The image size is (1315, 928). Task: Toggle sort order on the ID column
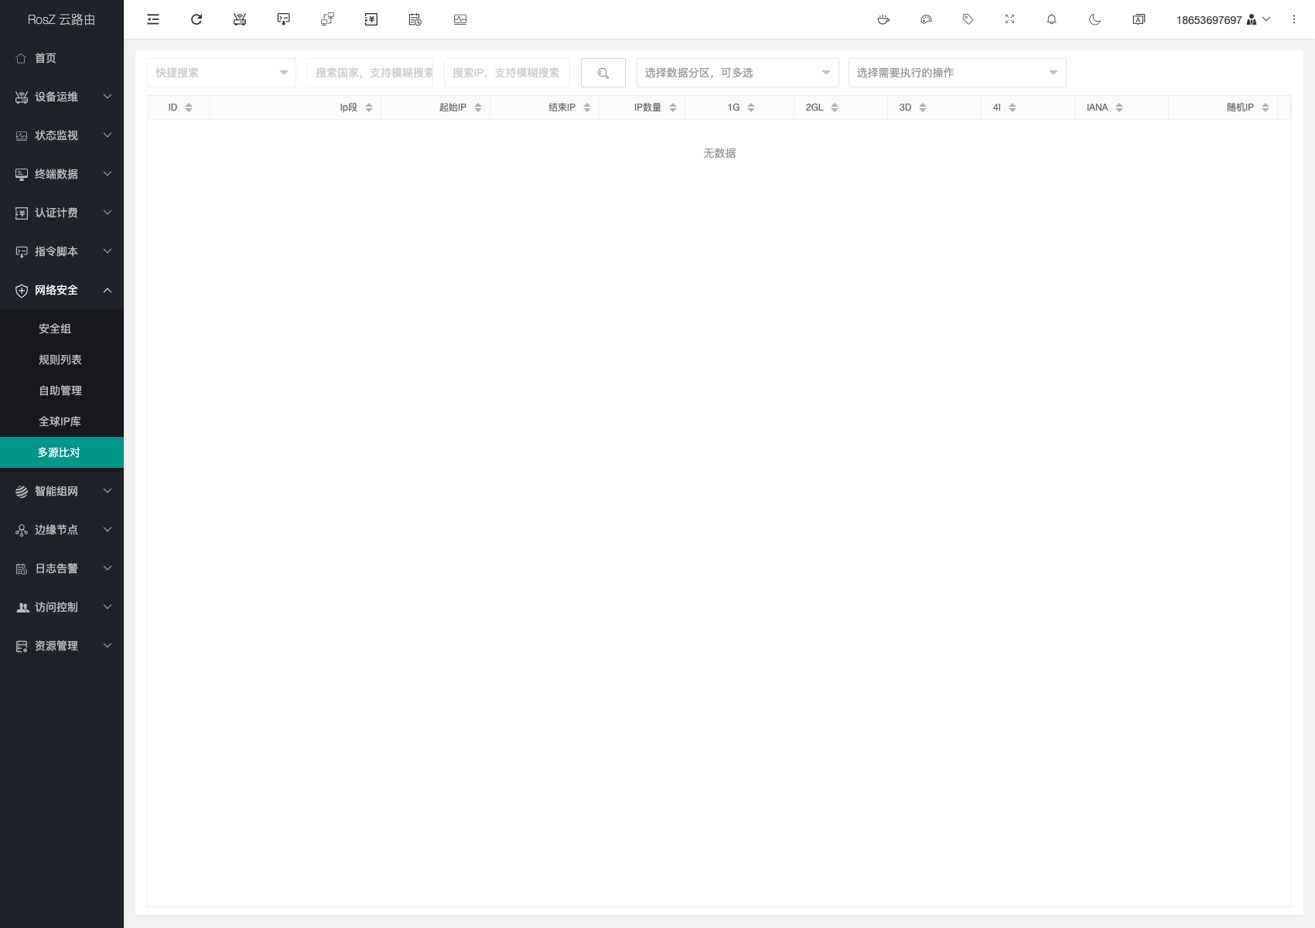click(x=189, y=107)
